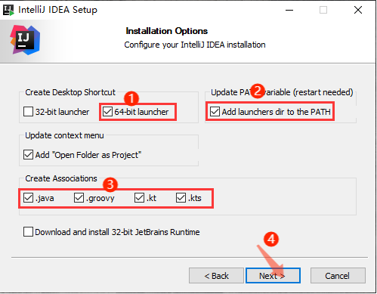The height and width of the screenshot is (294, 377).
Task: Return to the previous page with Back
Action: [x=216, y=276]
